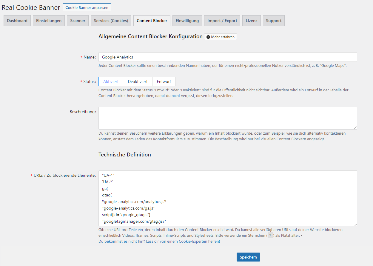Open the Cookie-Experten help link

159,241
